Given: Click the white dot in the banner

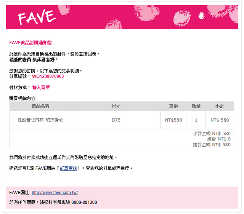Looking at the screenshot, I should point(201,16).
